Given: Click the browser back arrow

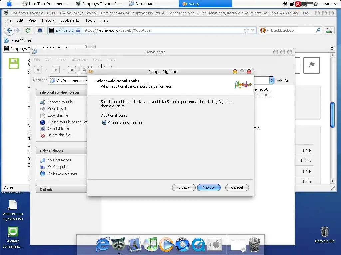Looking at the screenshot, I should click(9, 30).
